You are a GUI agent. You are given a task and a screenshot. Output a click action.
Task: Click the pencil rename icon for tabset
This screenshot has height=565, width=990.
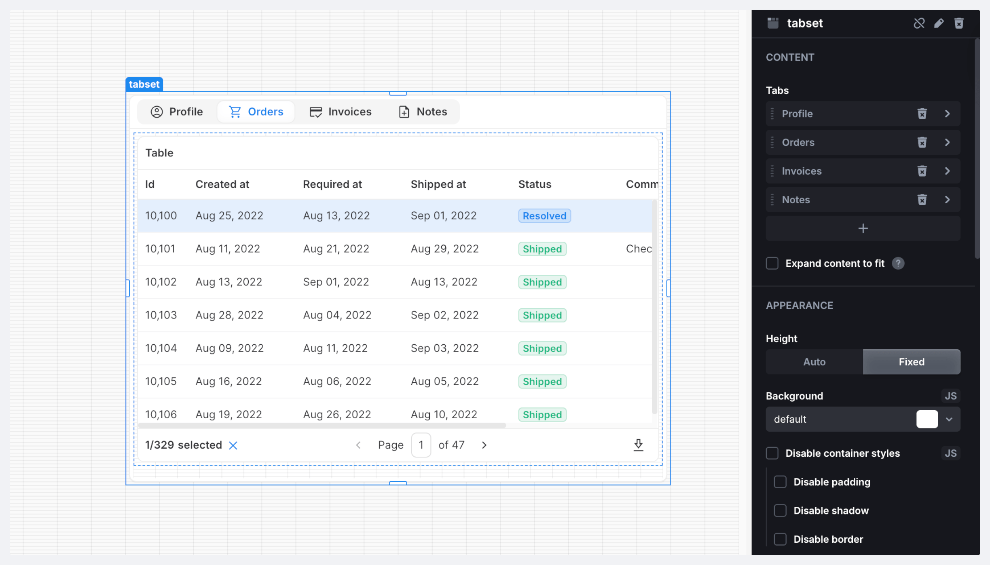click(x=939, y=23)
